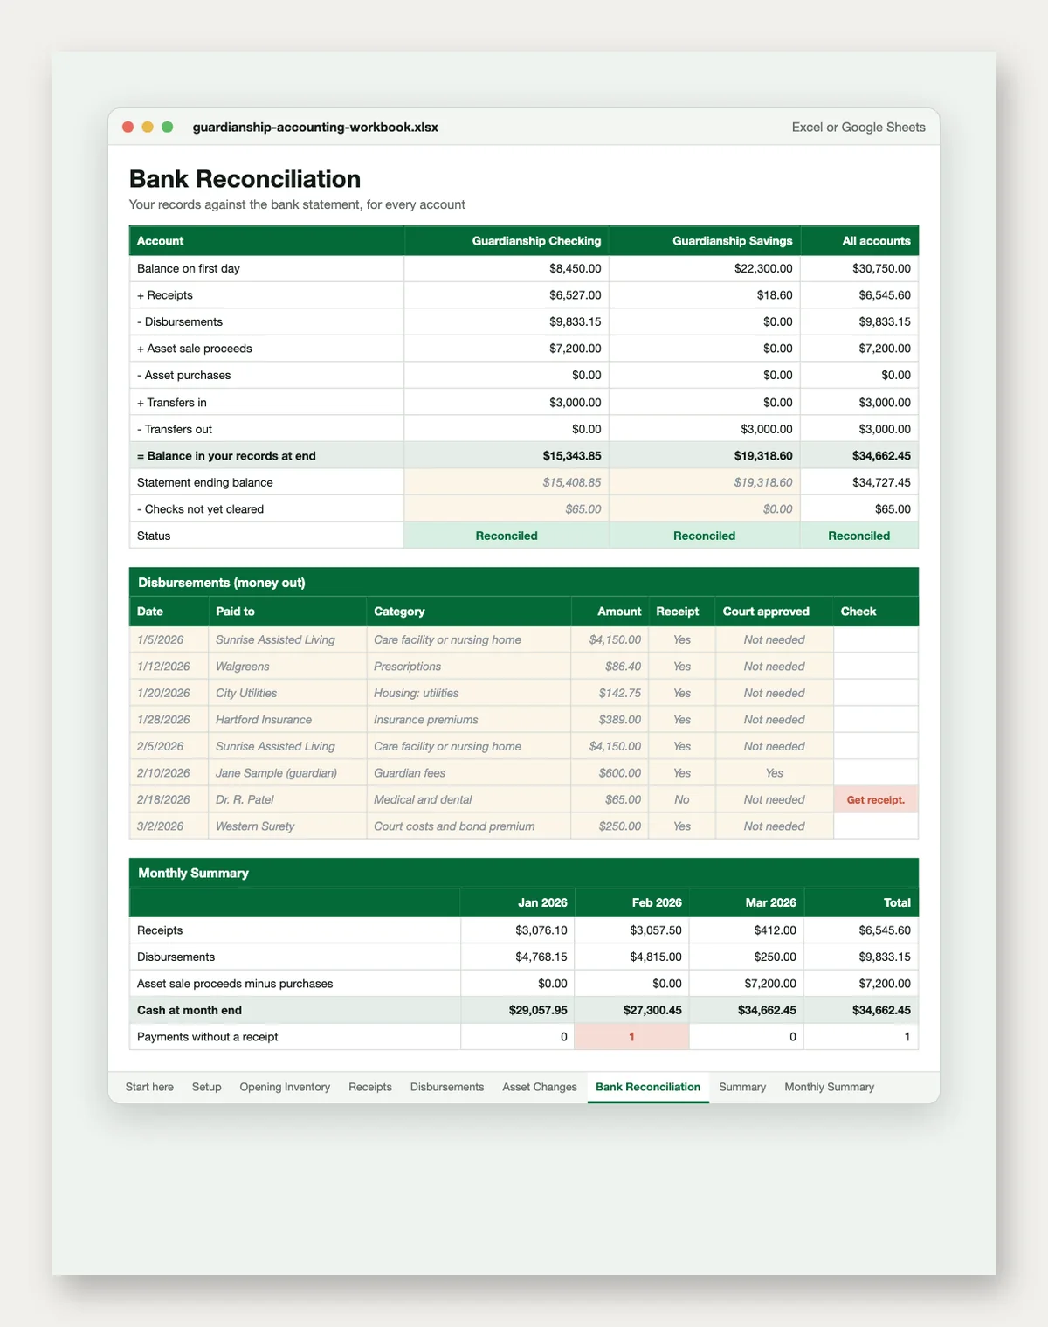
Task: Click the Savings transfers out $3,000.00 cell
Action: [x=705, y=429]
